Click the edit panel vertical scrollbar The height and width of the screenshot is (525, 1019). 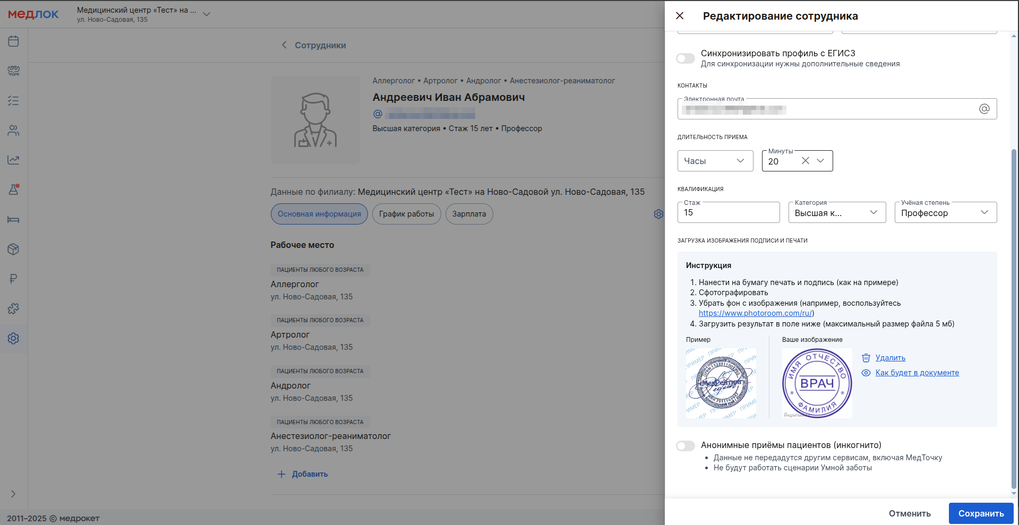pos(1014,319)
